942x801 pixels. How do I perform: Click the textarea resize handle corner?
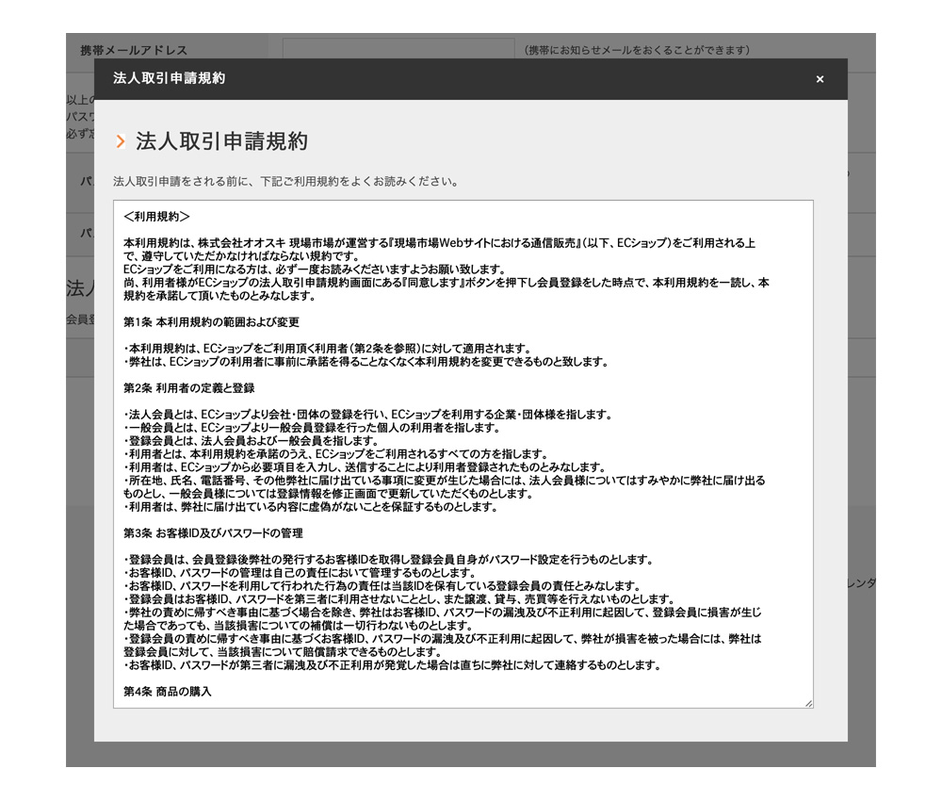pos(808,703)
